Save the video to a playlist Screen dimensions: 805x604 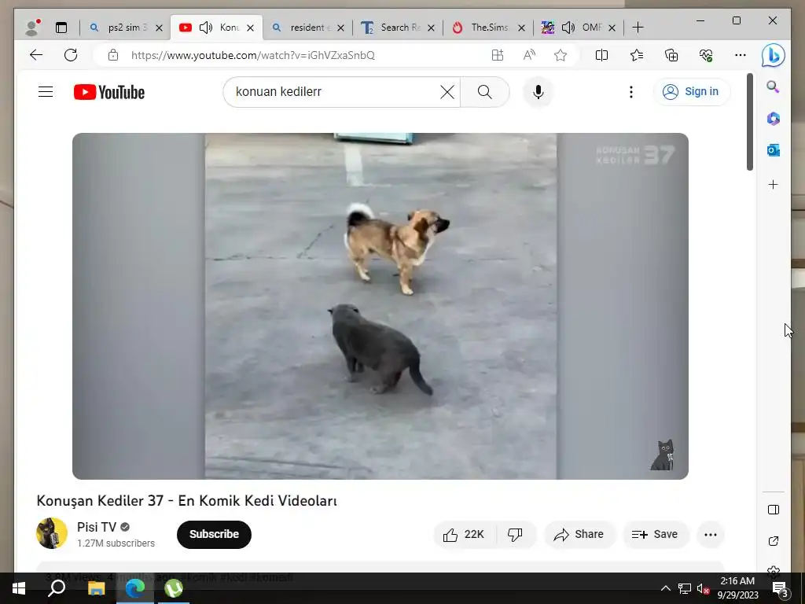click(655, 535)
